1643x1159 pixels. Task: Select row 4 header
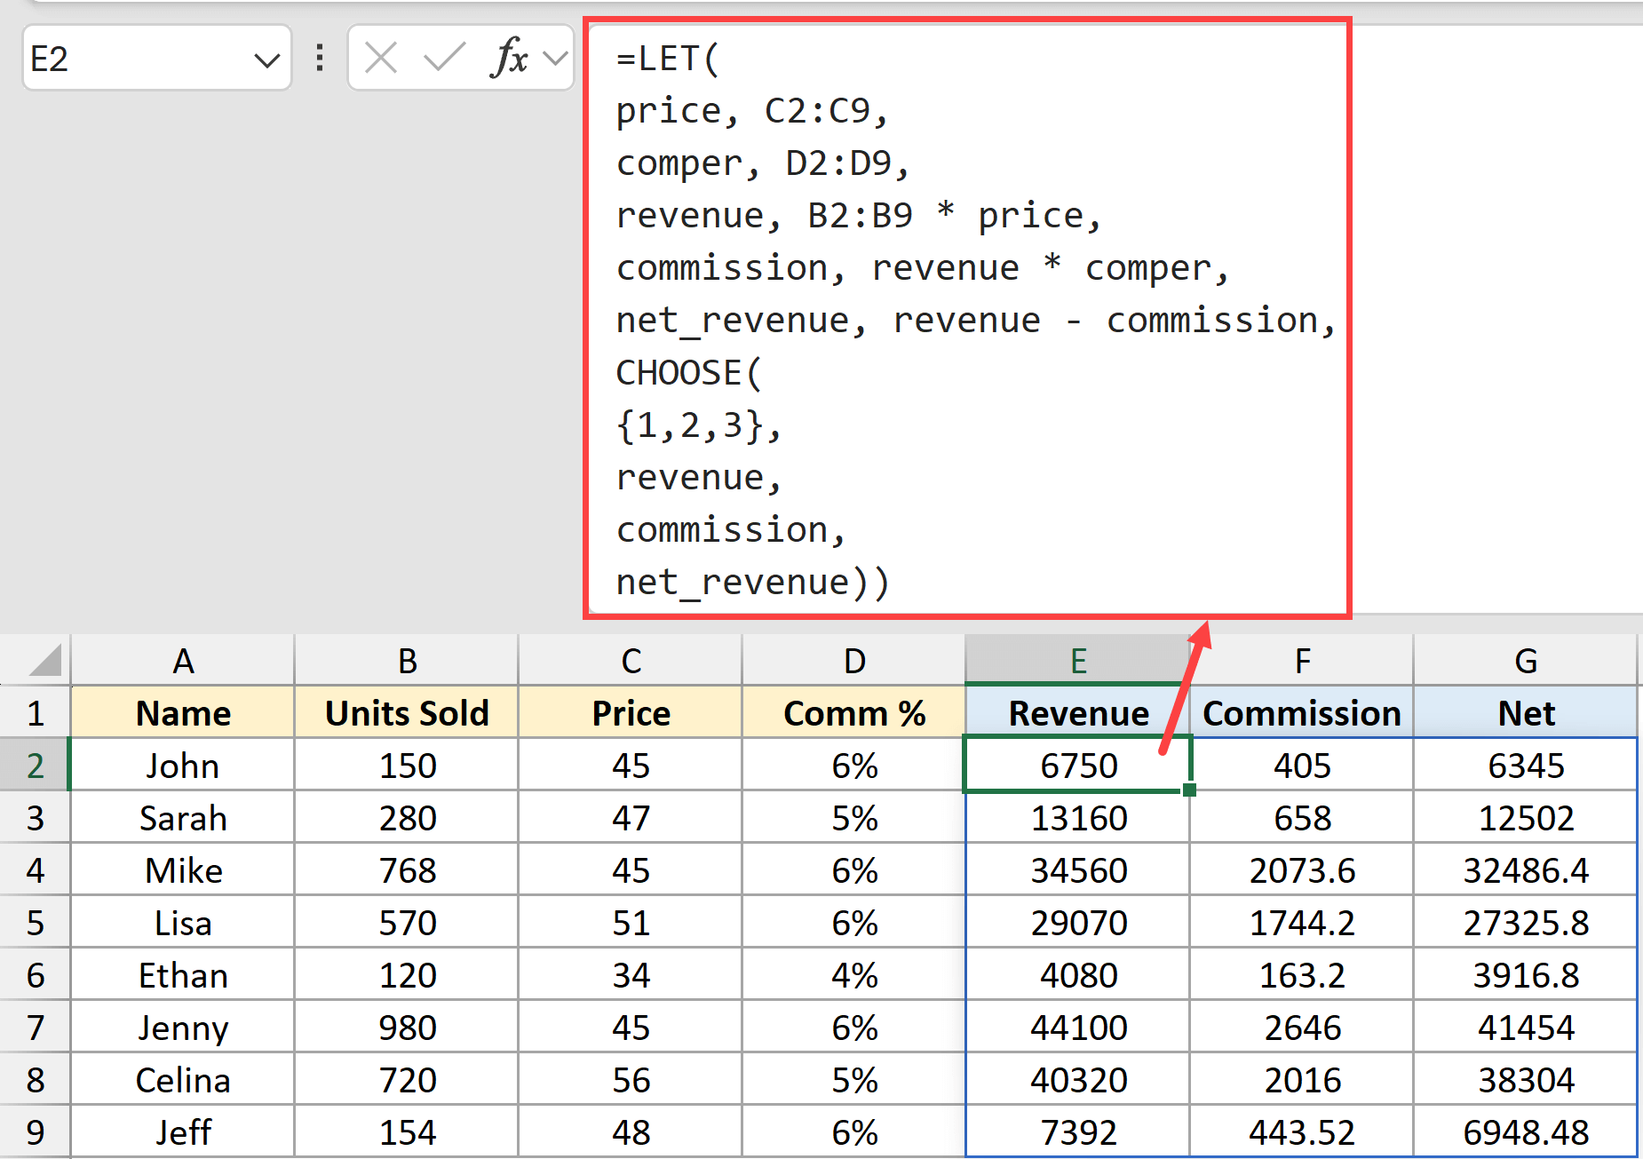36,869
